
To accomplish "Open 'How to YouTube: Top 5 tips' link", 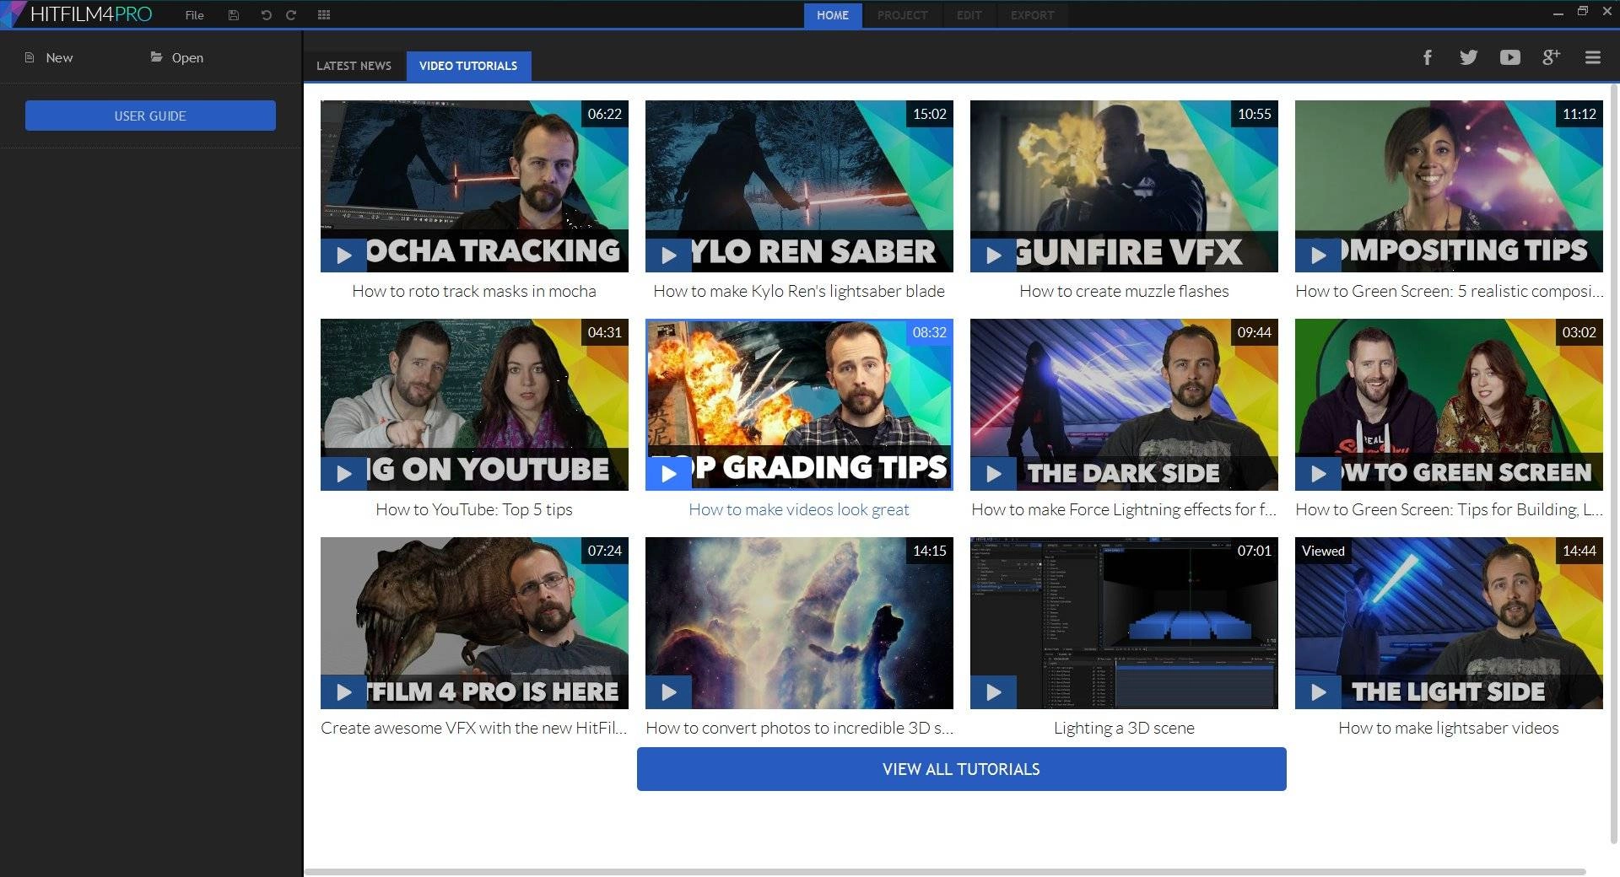I will (x=474, y=509).
